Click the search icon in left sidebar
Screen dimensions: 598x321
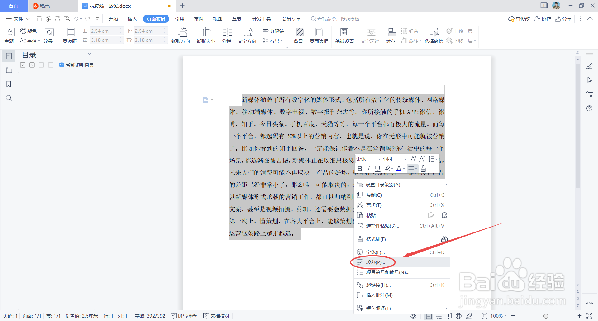(x=9, y=98)
